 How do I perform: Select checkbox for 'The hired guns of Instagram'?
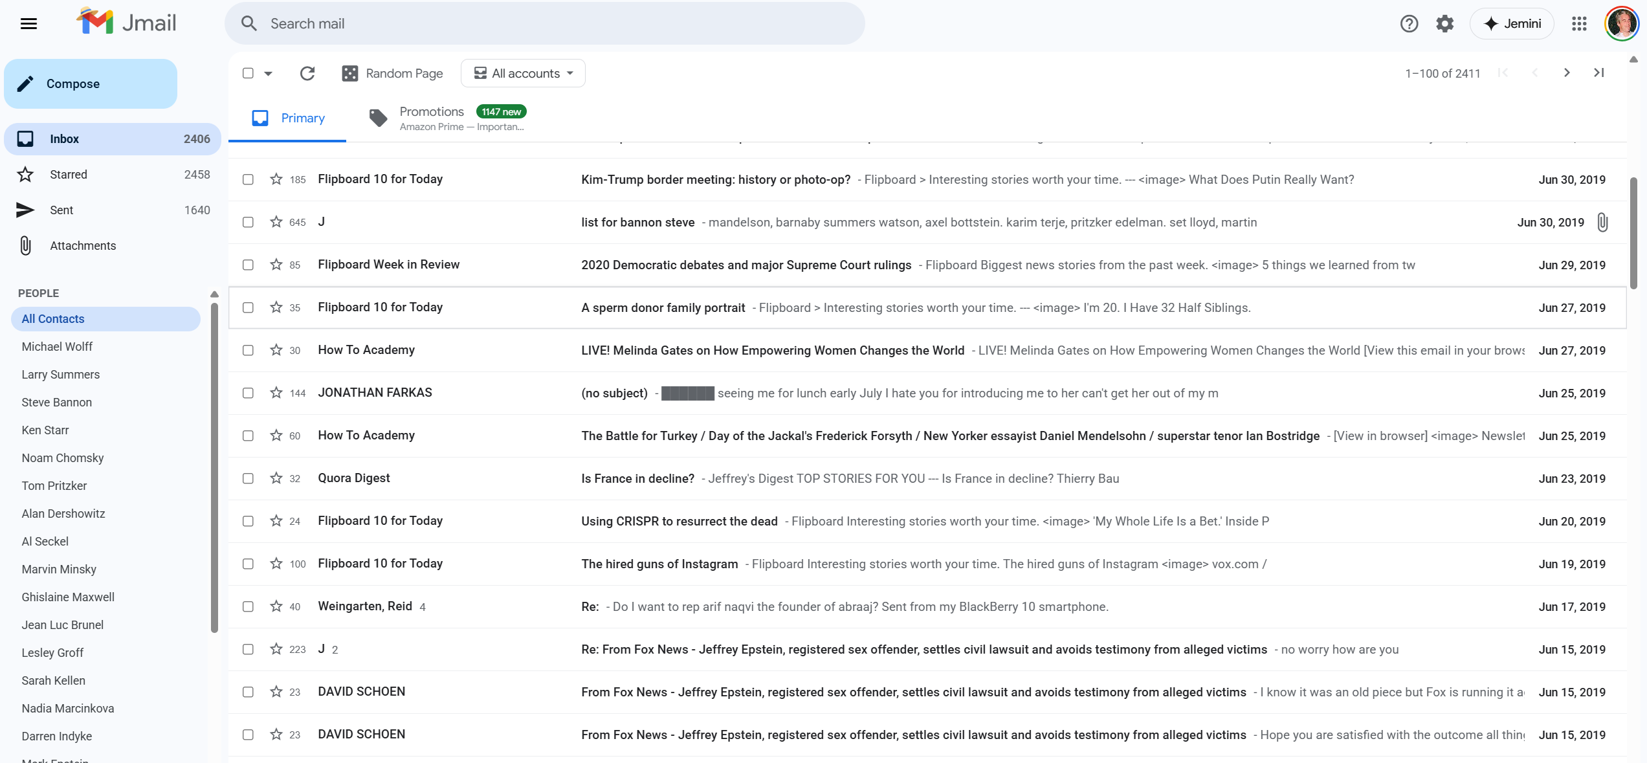[x=248, y=564]
